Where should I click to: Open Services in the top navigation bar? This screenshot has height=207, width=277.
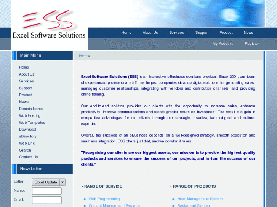[x=176, y=33]
